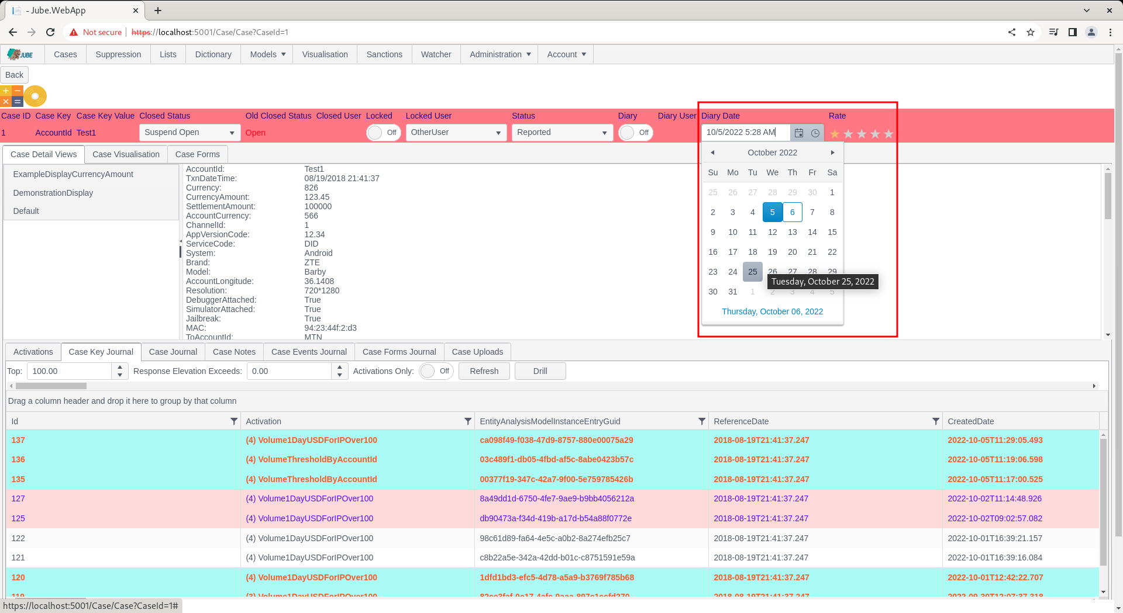This screenshot has height=613, width=1123.
Task: Click today's link Thursday, October 06, 2022
Action: [x=772, y=311]
